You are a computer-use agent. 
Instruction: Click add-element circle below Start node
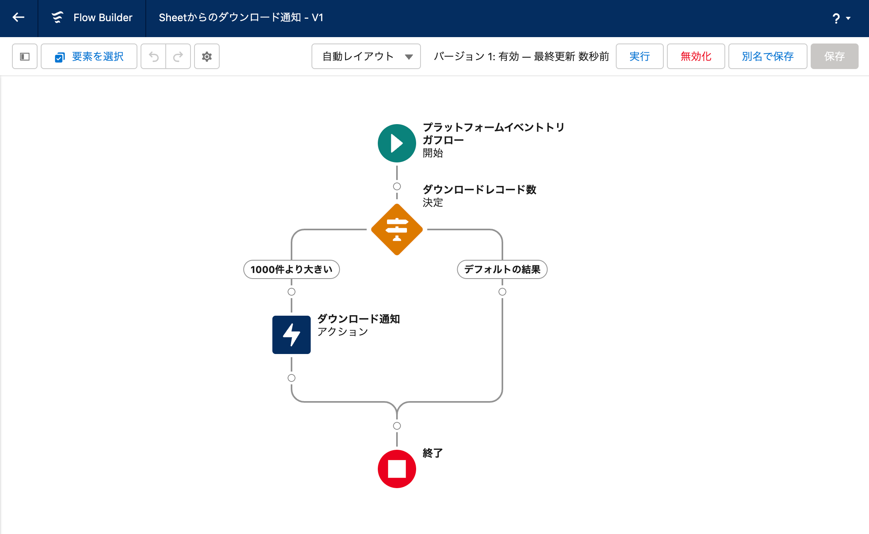point(397,186)
